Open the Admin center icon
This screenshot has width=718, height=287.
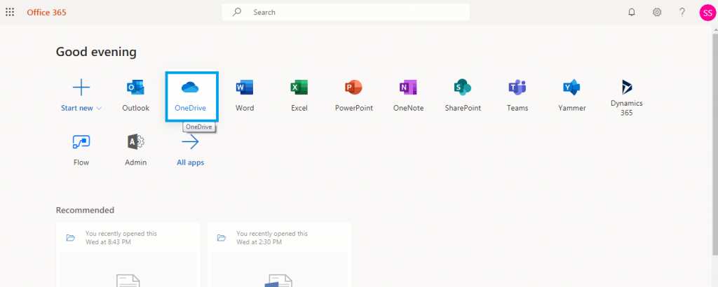point(135,141)
